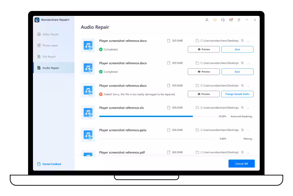
Task: Click the open-location icon in reference.xlx row
Action: [x=242, y=108]
